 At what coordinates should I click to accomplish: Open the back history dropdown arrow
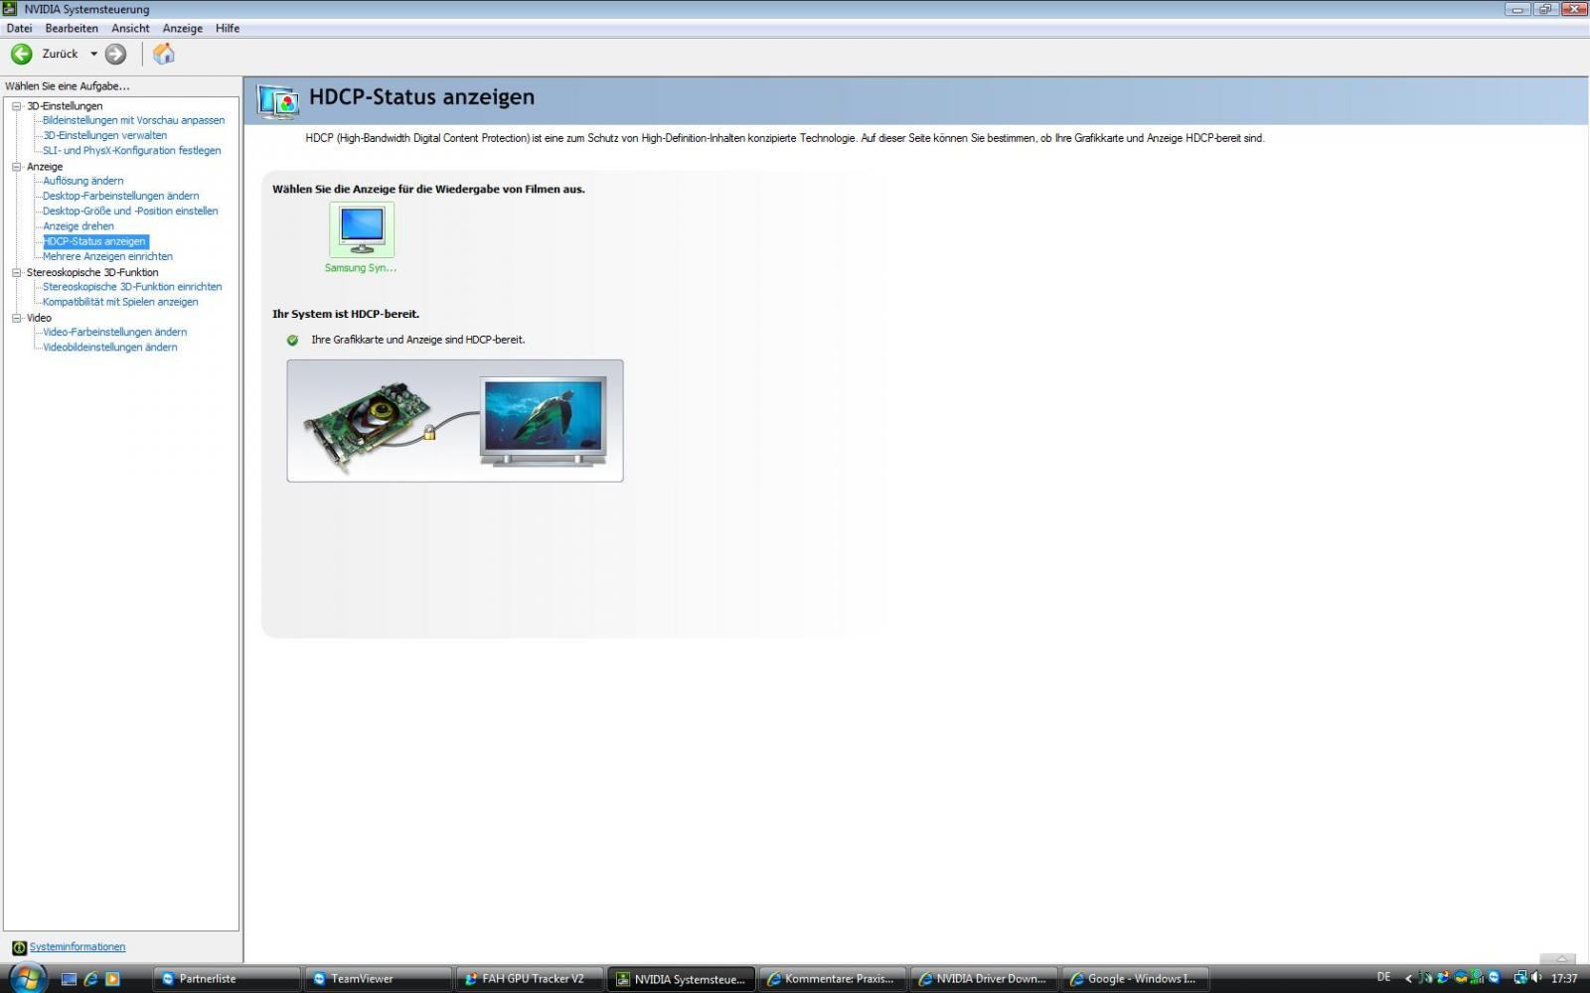pyautogui.click(x=94, y=54)
